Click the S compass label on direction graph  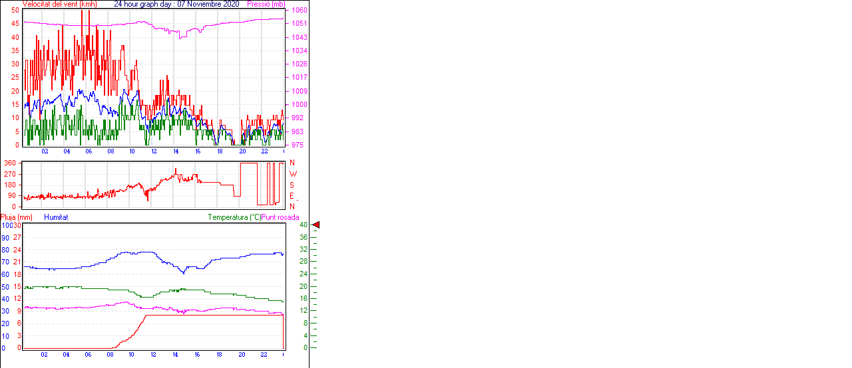pyautogui.click(x=292, y=185)
